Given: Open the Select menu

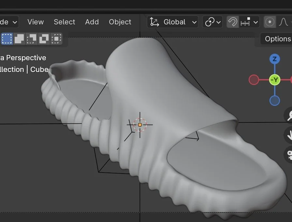Looking at the screenshot, I should click(65, 22).
